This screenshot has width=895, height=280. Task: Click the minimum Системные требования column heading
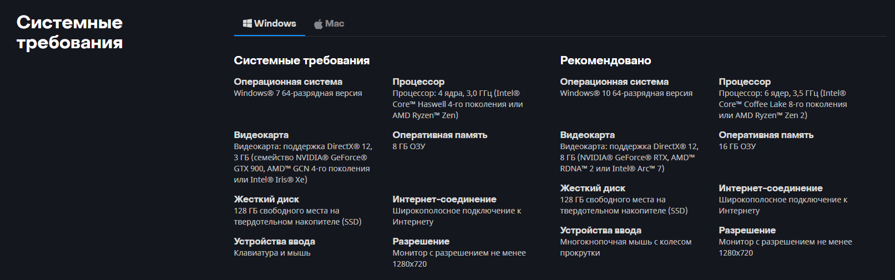tap(302, 60)
